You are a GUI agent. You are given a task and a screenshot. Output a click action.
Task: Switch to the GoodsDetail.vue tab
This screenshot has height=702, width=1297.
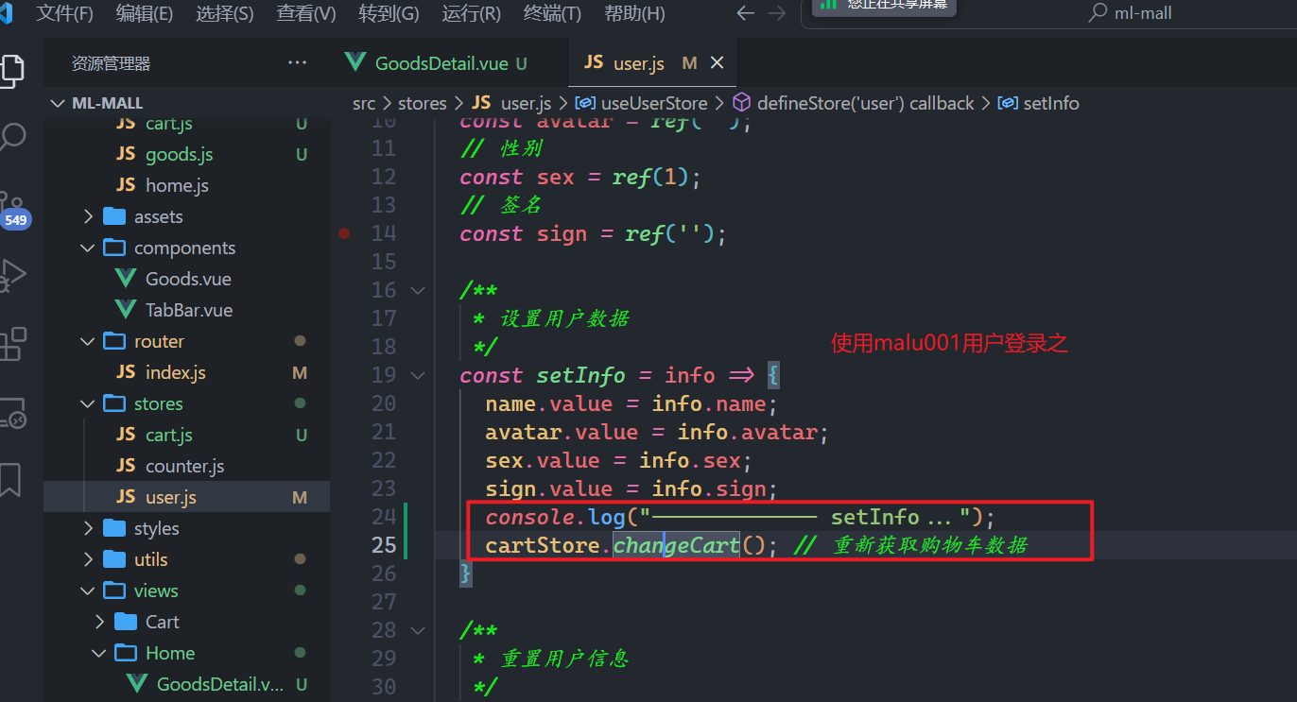[x=449, y=63]
